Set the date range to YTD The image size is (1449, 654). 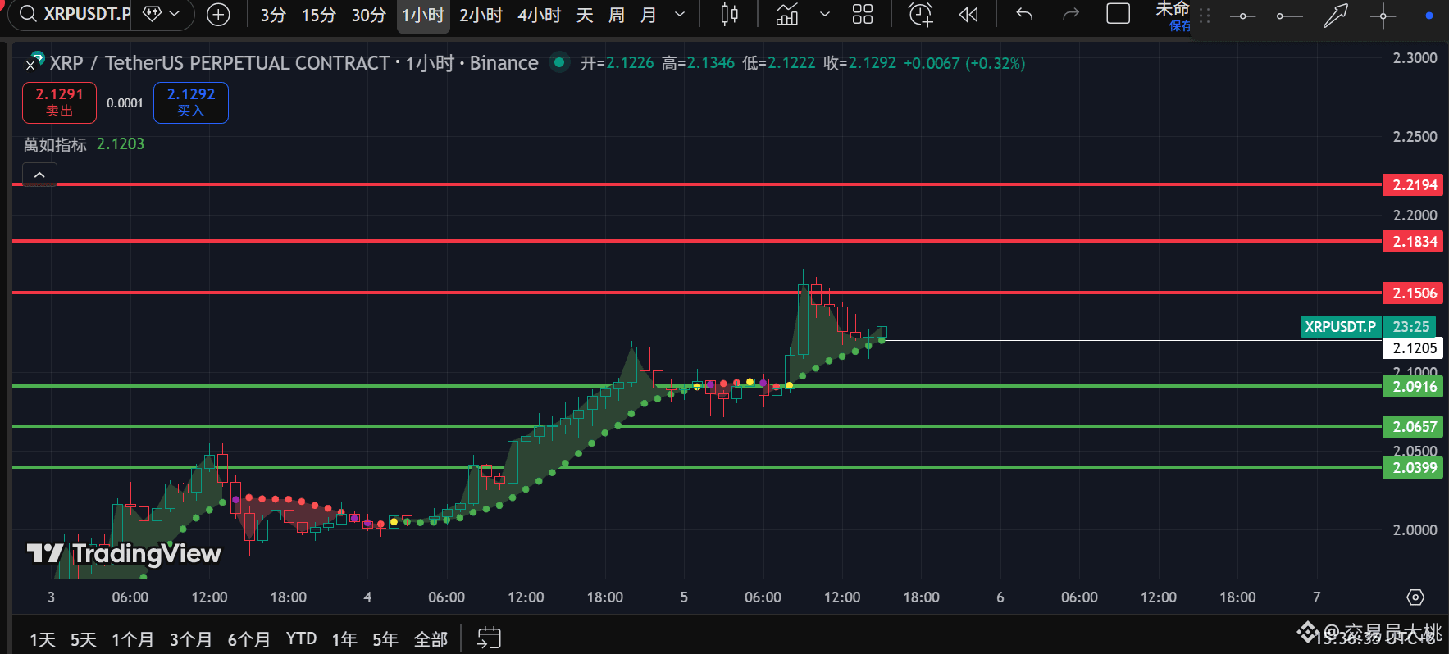(301, 639)
